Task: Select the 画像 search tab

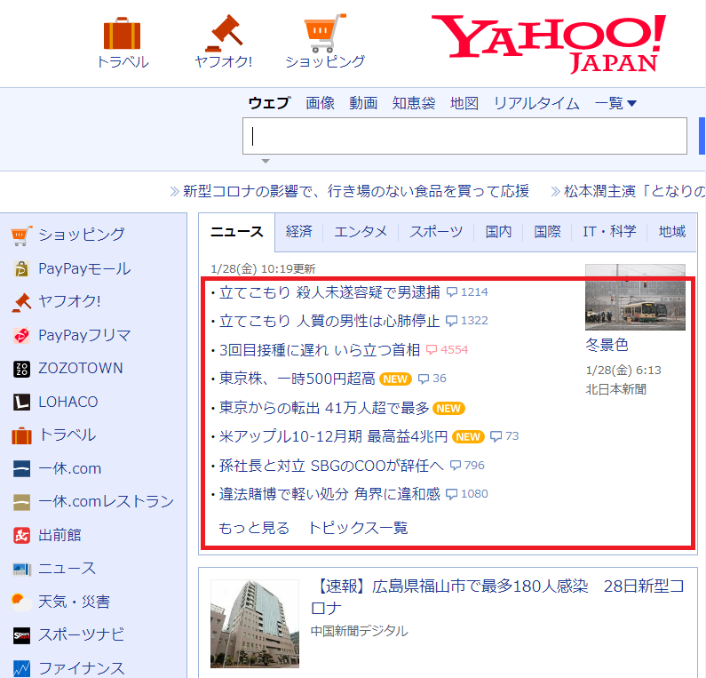Action: 320,103
